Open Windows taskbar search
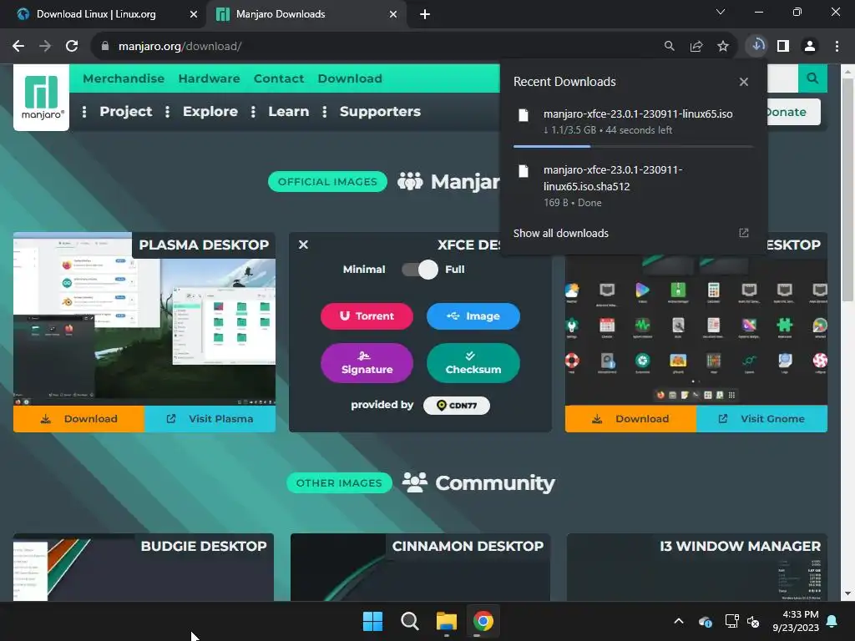855x641 pixels. (409, 621)
